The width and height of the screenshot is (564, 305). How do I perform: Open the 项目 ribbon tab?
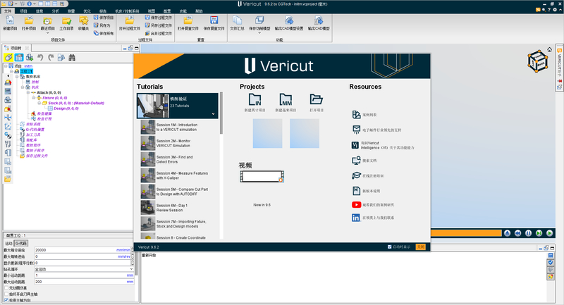point(23,11)
